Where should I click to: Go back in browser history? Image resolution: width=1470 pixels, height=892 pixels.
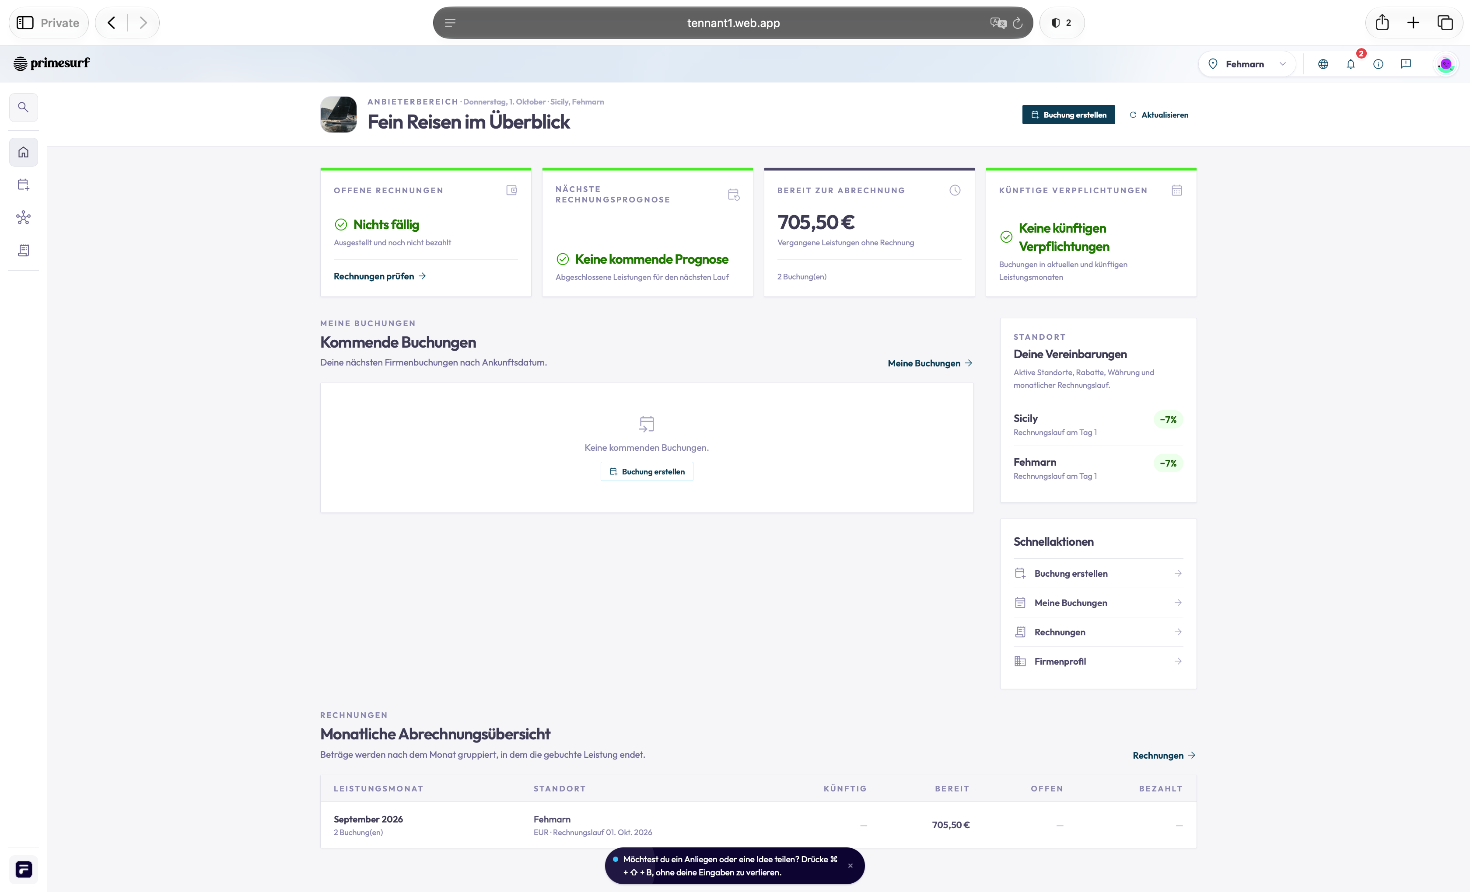[112, 23]
